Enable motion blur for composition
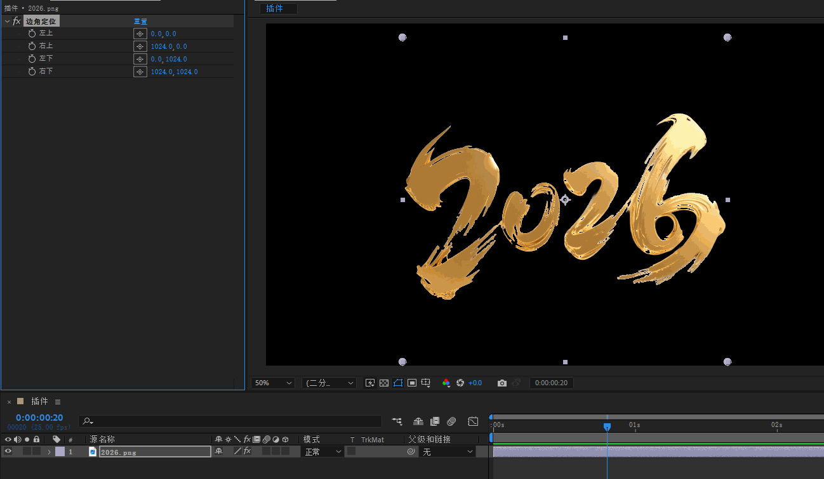Image resolution: width=824 pixels, height=479 pixels. tap(451, 421)
